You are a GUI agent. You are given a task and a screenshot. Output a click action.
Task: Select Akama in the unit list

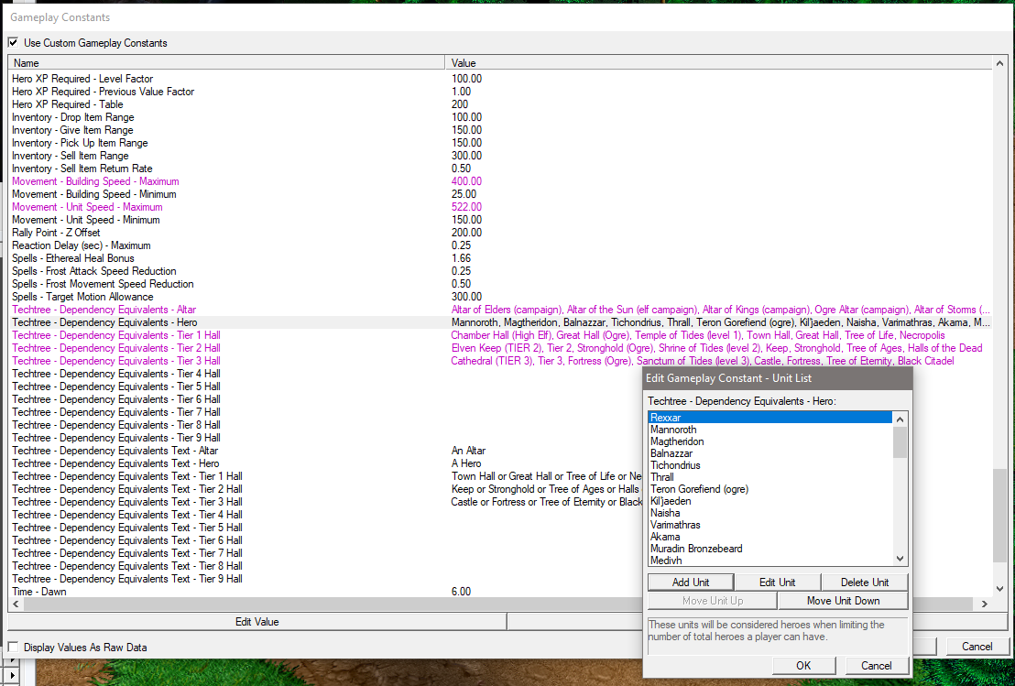(770, 537)
